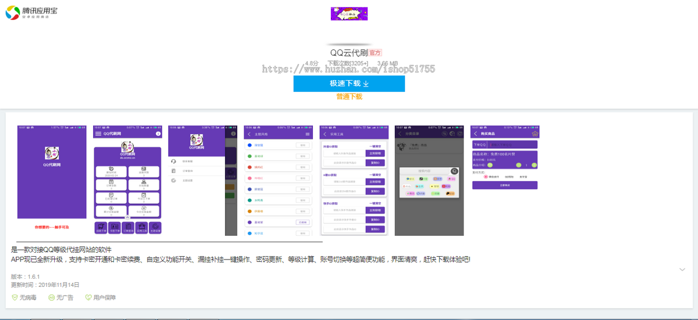Image resolution: width=698 pixels, height=320 pixels.
Task: Click the 腾讯应用宝 logo
Action: tap(31, 12)
